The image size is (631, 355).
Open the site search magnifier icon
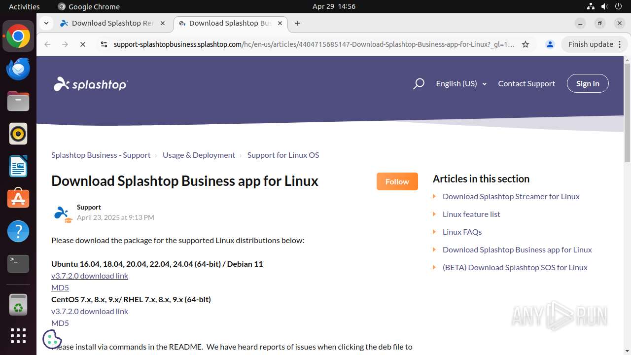[x=419, y=84]
